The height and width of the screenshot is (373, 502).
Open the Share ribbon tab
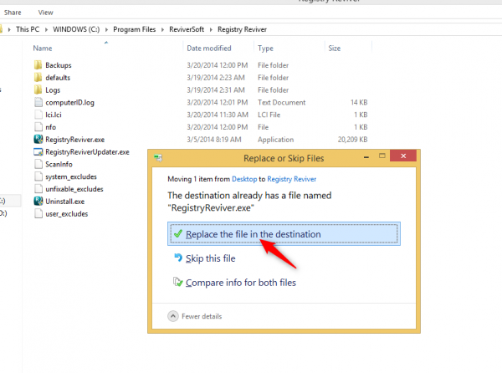click(13, 13)
